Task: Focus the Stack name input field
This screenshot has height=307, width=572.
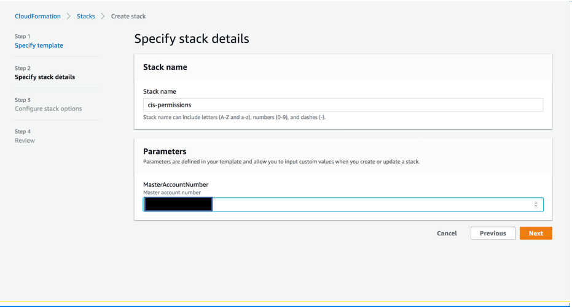Action: coord(343,105)
